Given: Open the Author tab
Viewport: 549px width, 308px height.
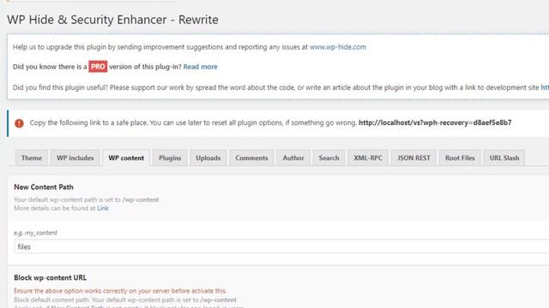Looking at the screenshot, I should click(293, 157).
